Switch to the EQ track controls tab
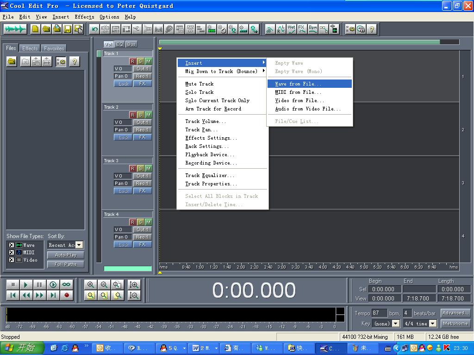Viewport: 474px width, 355px height. pos(120,44)
